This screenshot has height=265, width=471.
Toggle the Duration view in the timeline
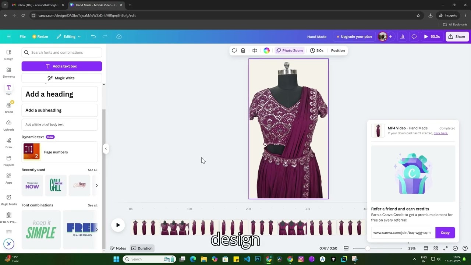[x=142, y=248]
